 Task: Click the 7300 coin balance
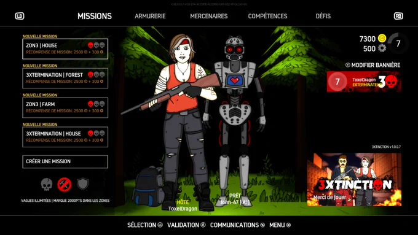(x=368, y=39)
